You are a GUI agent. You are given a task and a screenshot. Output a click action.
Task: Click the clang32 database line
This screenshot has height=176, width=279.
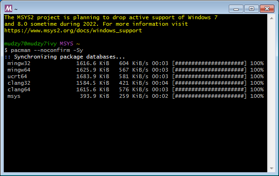136,83
